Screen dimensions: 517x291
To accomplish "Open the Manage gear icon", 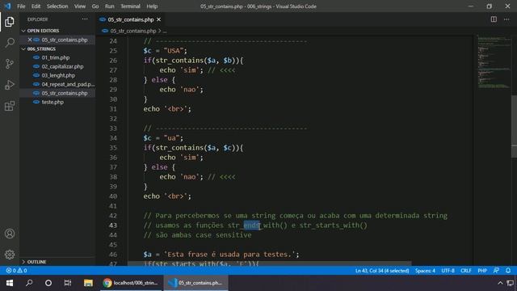I will [x=10, y=255].
